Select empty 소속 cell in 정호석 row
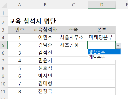This screenshot has height=99, width=128. click(73, 68)
